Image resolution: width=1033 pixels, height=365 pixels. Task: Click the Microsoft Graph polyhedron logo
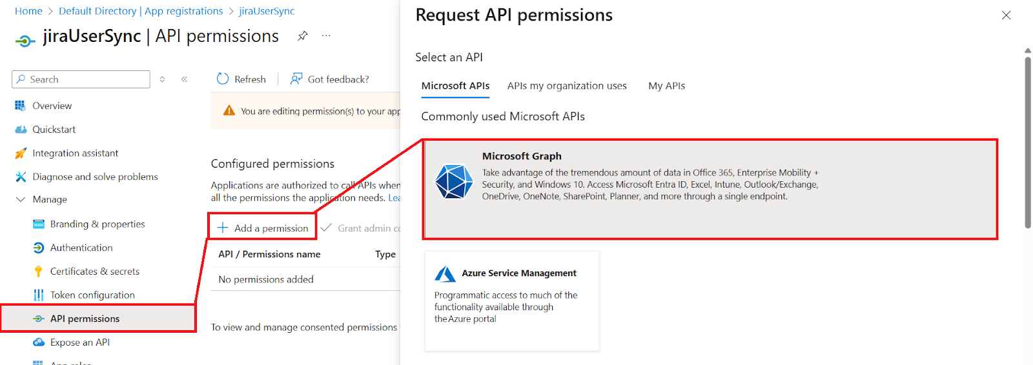pyautogui.click(x=454, y=181)
